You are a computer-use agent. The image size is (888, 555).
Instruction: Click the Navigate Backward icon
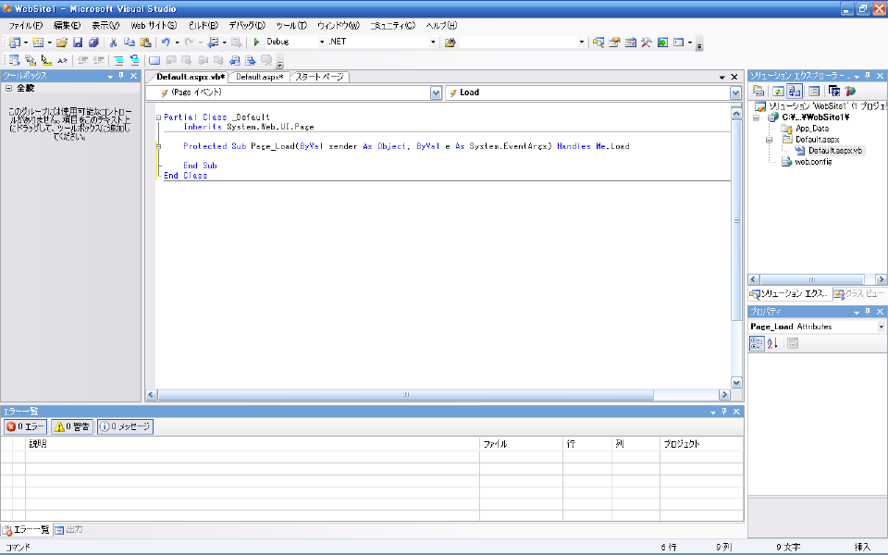(213, 43)
